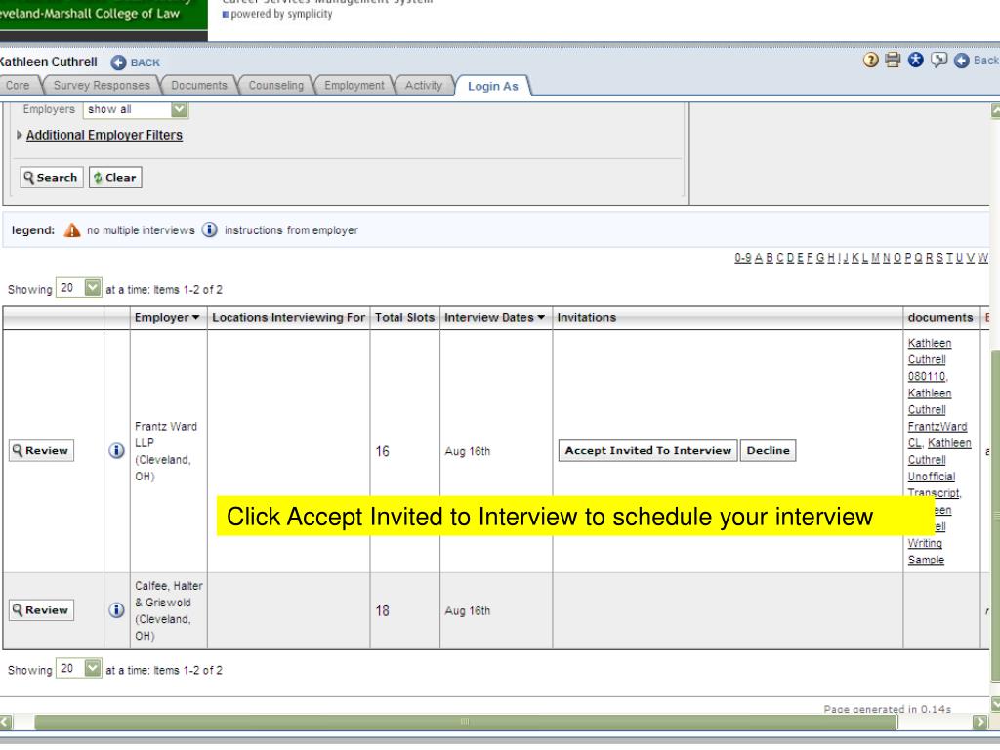Screen dimensions: 1000x750
Task: Click the Search button
Action: pos(52,178)
